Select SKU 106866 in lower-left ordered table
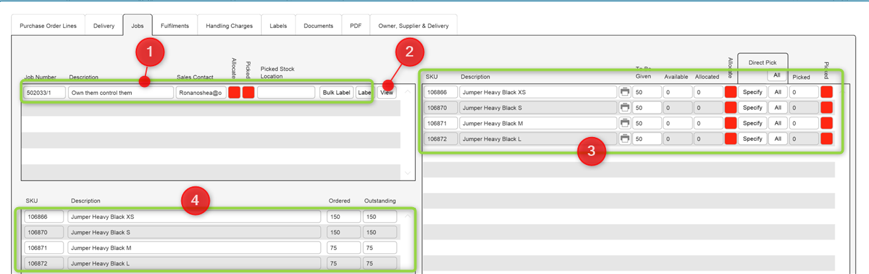 click(44, 217)
